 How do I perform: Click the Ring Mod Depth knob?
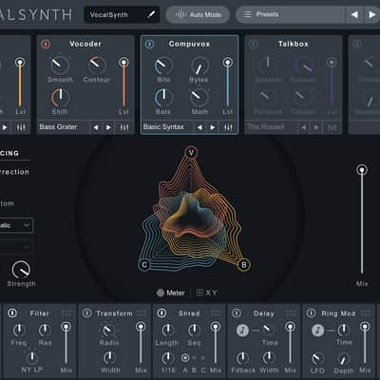pos(343,359)
